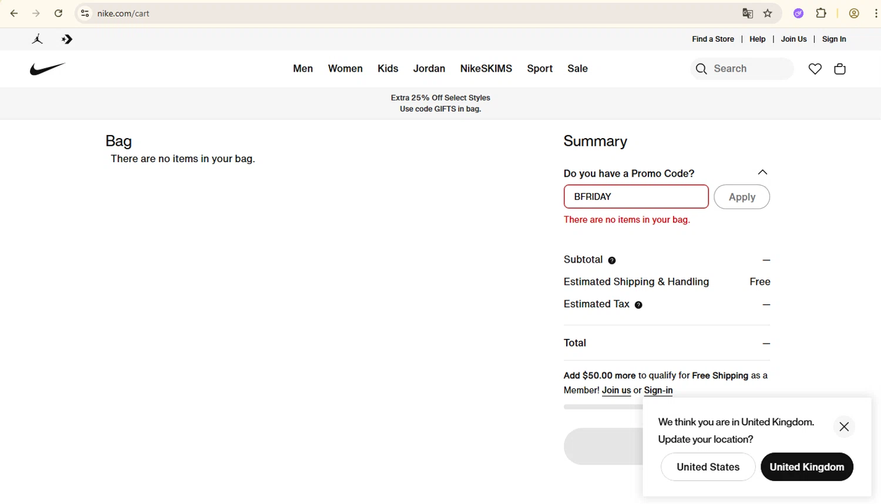881x504 pixels.
Task: Apply the promo code
Action: coord(742,197)
